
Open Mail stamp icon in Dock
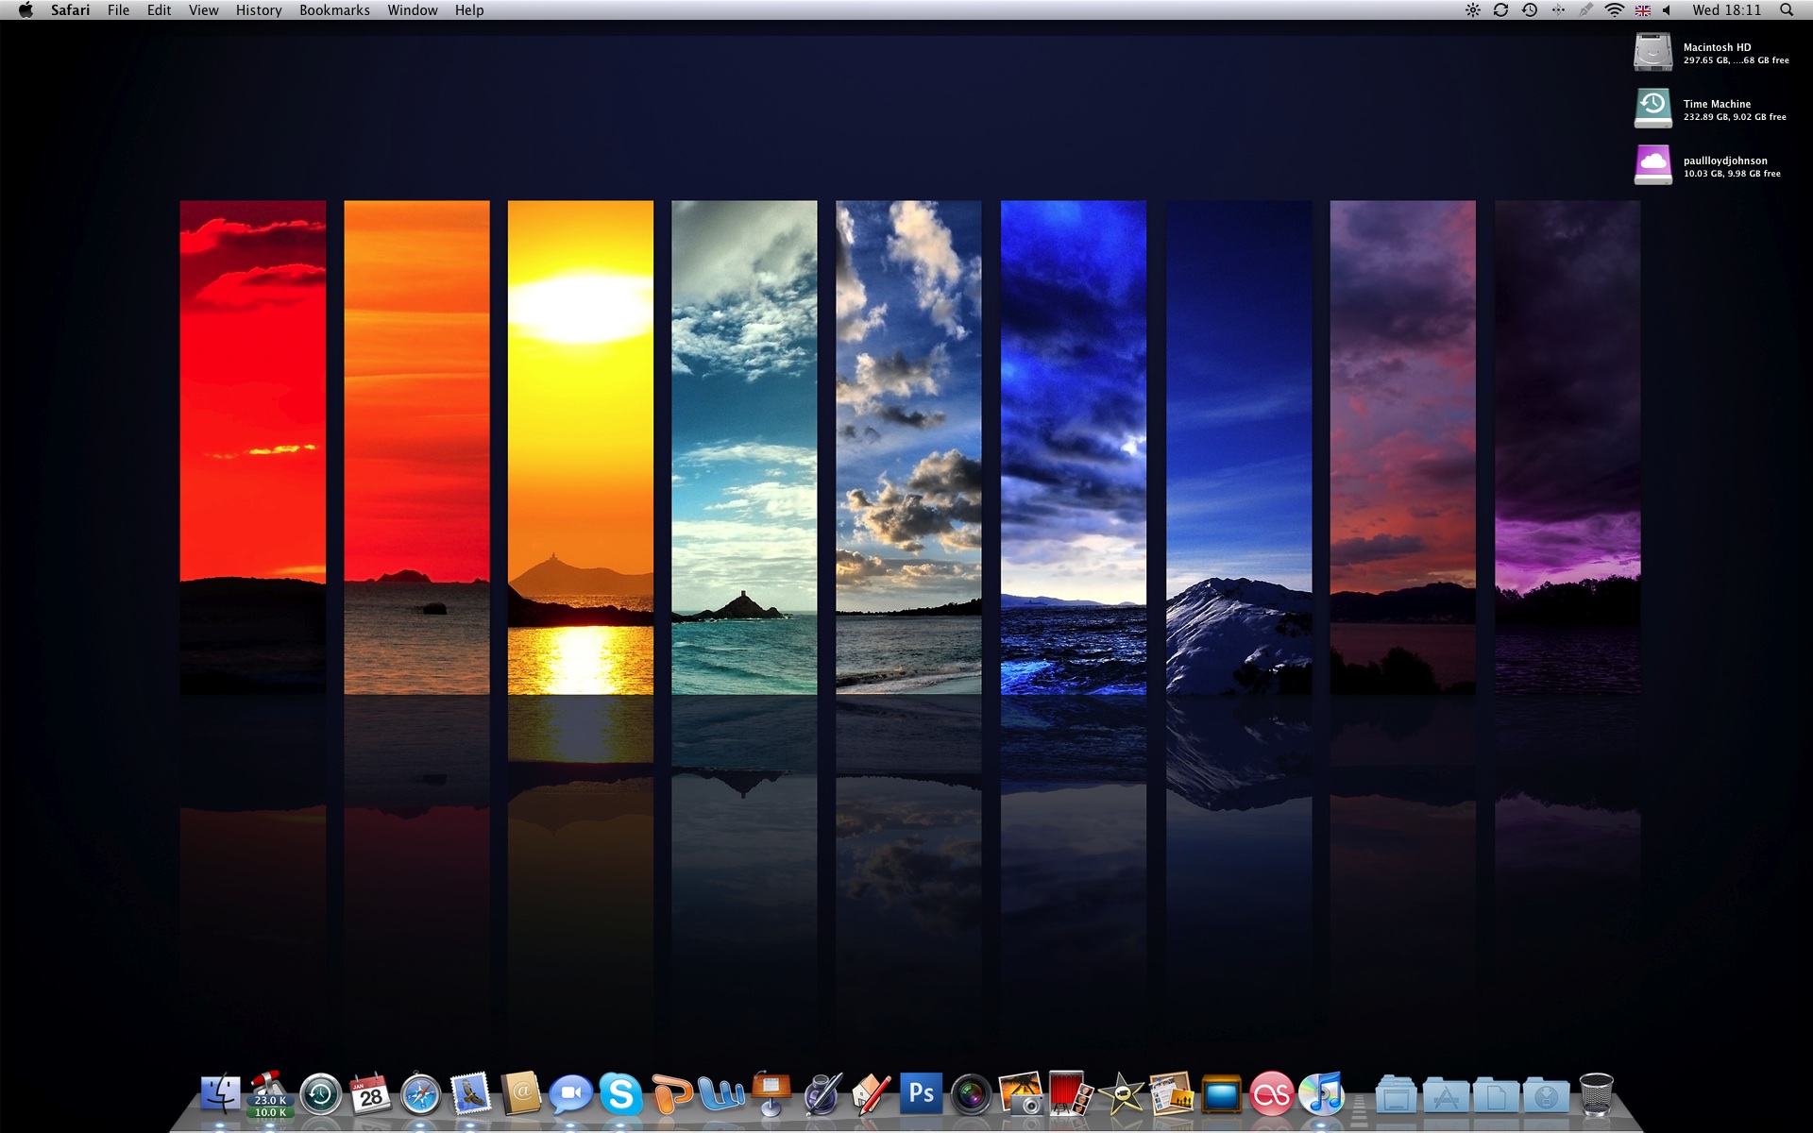click(470, 1094)
